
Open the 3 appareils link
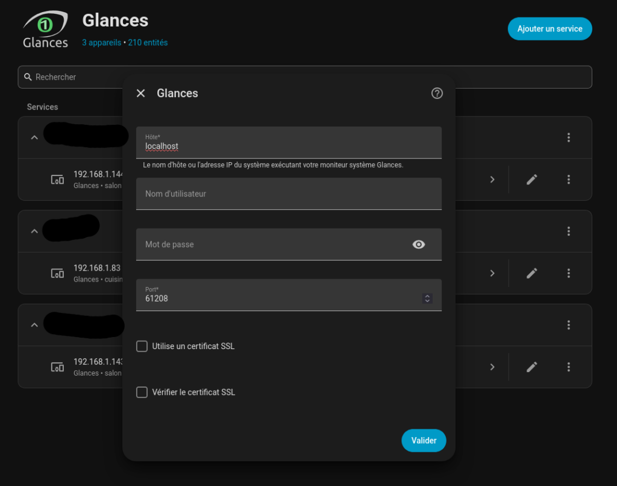[x=101, y=43]
